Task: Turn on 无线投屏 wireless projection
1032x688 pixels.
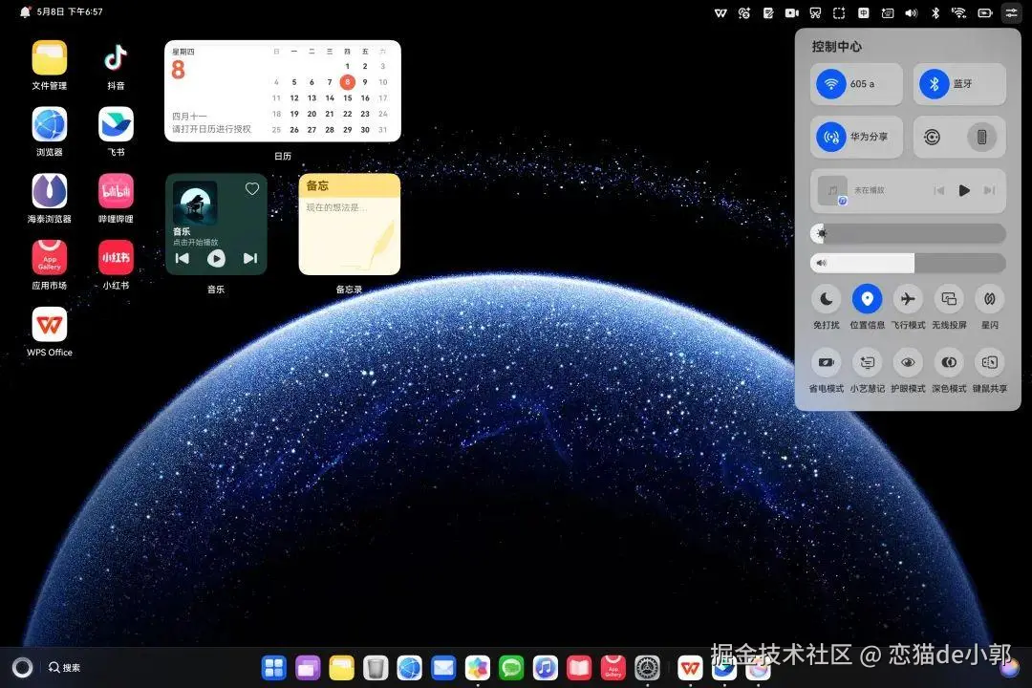Action: 949,299
